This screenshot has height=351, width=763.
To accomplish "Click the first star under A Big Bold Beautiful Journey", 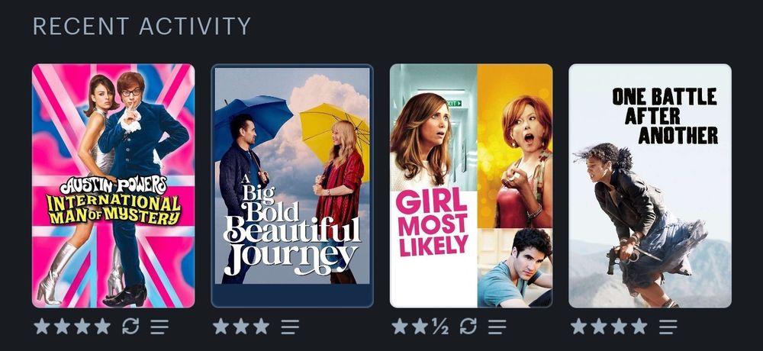I will (221, 326).
